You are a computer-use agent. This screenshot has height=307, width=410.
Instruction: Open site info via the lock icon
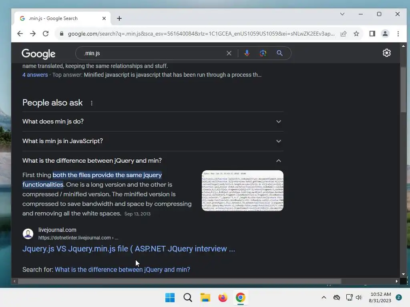tap(62, 34)
